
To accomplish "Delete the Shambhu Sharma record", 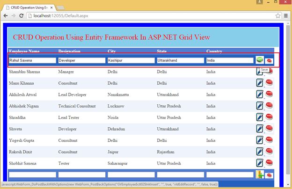I will pos(270,72).
